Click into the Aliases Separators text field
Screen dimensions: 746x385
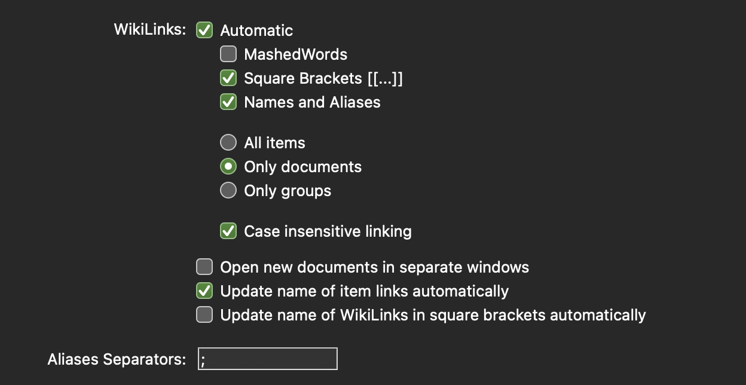pyautogui.click(x=268, y=359)
